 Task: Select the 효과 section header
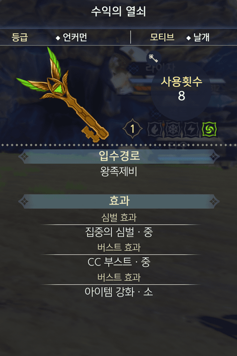point(119,201)
